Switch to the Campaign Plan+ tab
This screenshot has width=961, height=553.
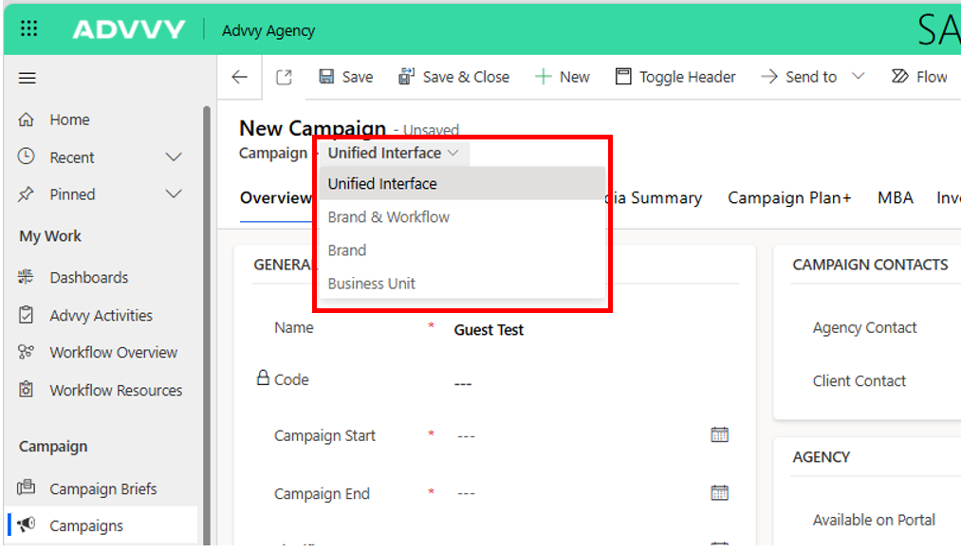[x=789, y=198]
